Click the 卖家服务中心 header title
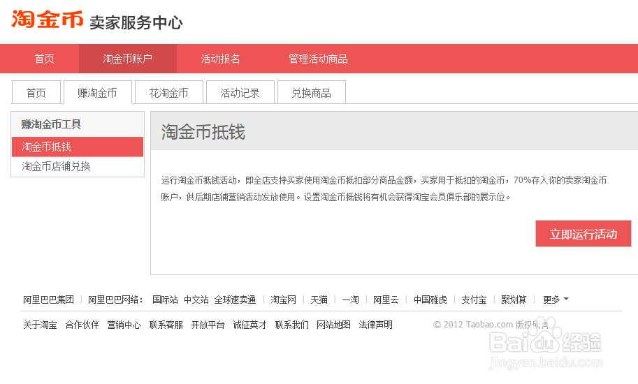 (136, 22)
